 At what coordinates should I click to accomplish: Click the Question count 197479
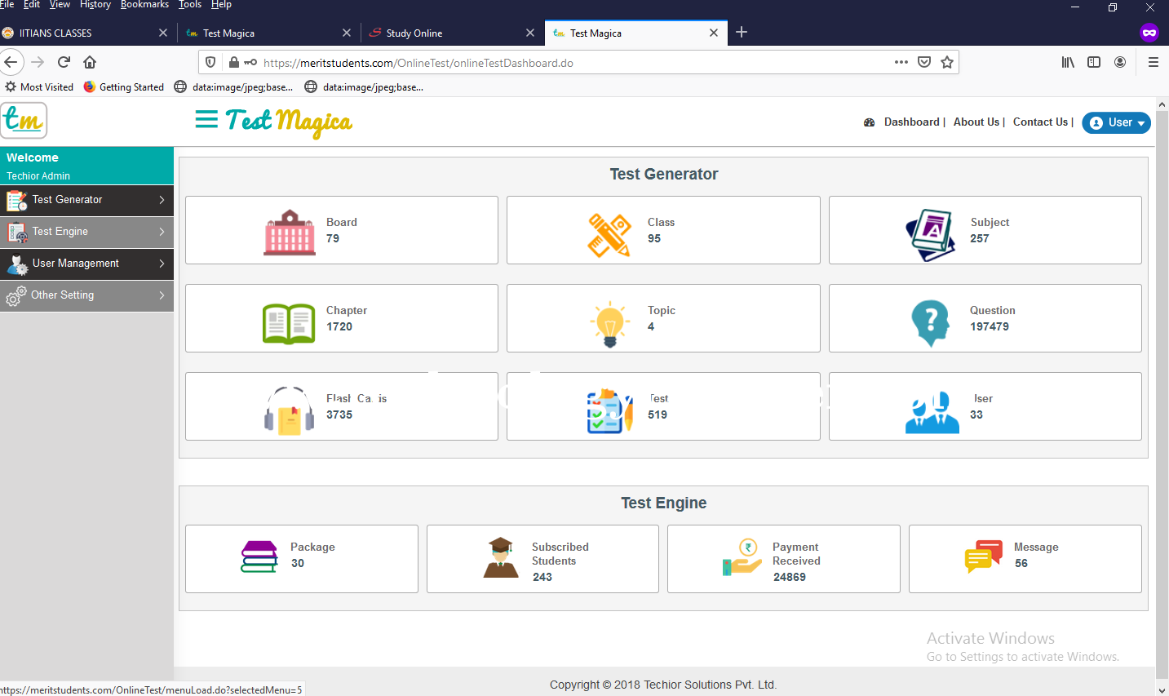coord(990,327)
